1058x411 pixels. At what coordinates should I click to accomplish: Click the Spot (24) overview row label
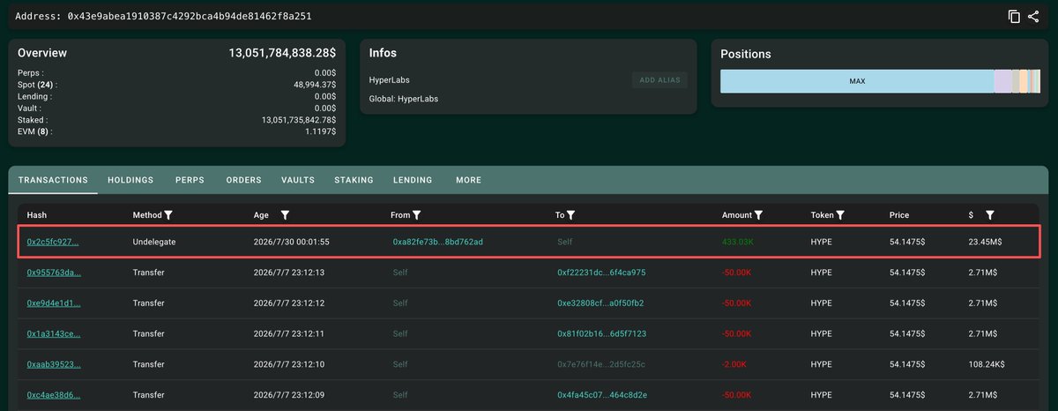(x=38, y=85)
